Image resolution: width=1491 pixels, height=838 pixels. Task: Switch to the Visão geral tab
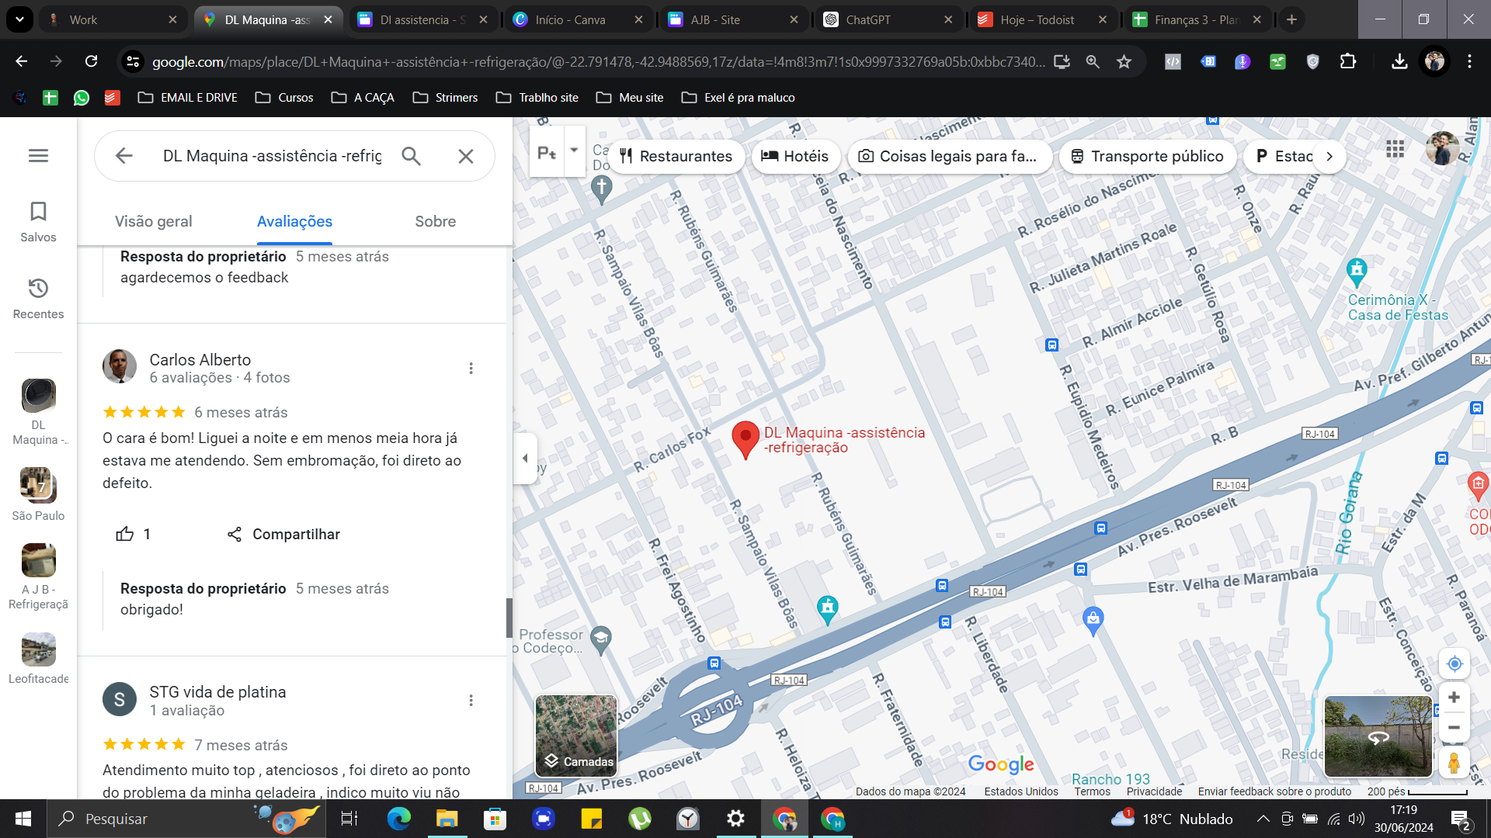154,221
